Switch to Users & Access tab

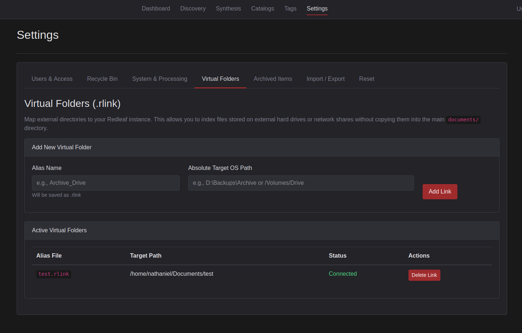click(x=52, y=79)
